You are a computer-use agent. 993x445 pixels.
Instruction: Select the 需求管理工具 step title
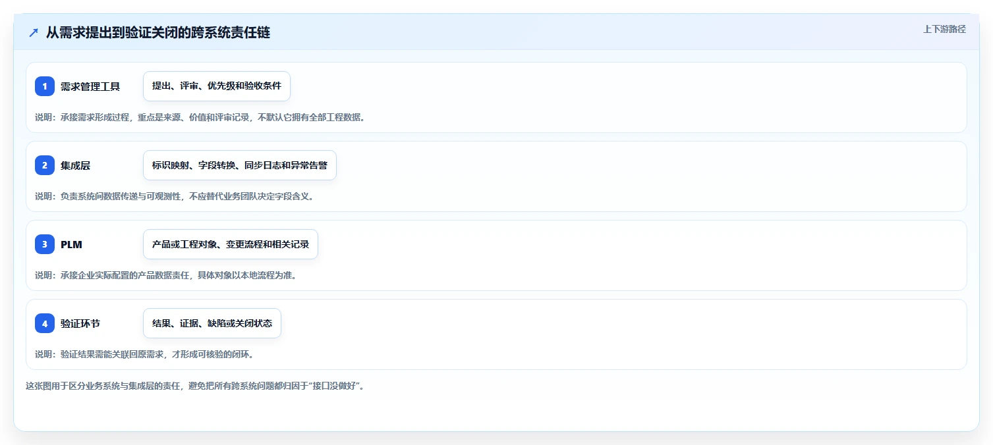(x=90, y=86)
